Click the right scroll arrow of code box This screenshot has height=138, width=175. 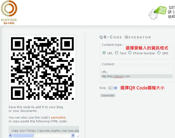[73, 135]
